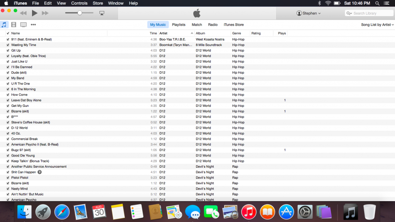Image resolution: width=395 pixels, height=222 pixels.
Task: Open Spotlight search in the menu bar
Action: tap(377, 3)
